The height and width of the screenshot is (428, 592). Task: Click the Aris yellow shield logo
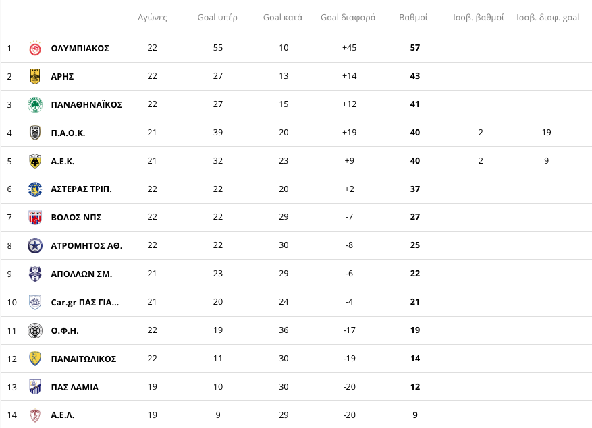35,76
